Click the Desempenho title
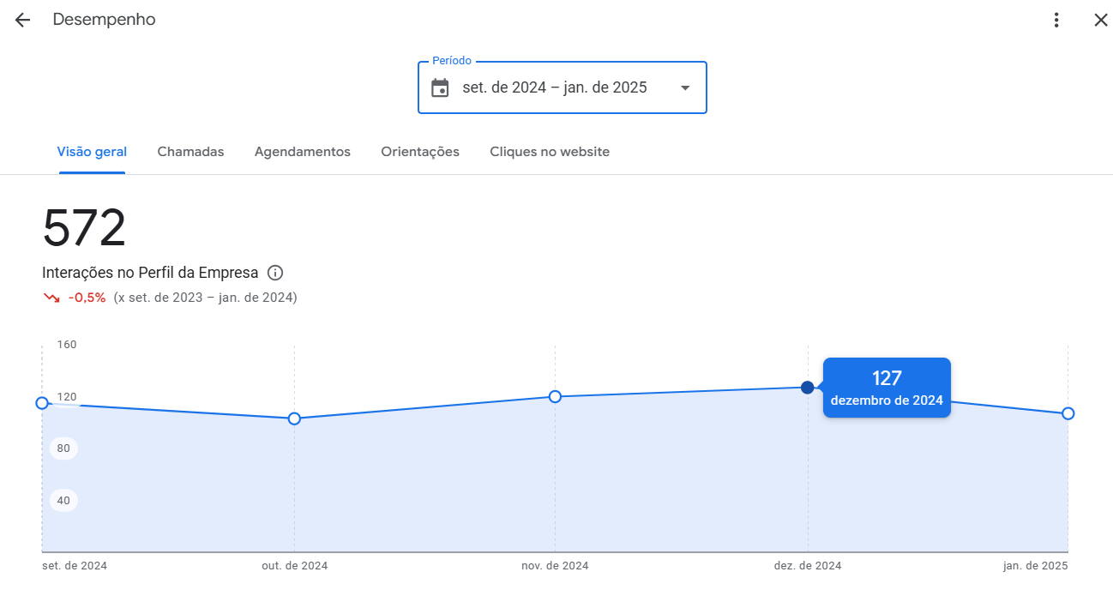This screenshot has height=596, width=1113. pyautogui.click(x=105, y=20)
